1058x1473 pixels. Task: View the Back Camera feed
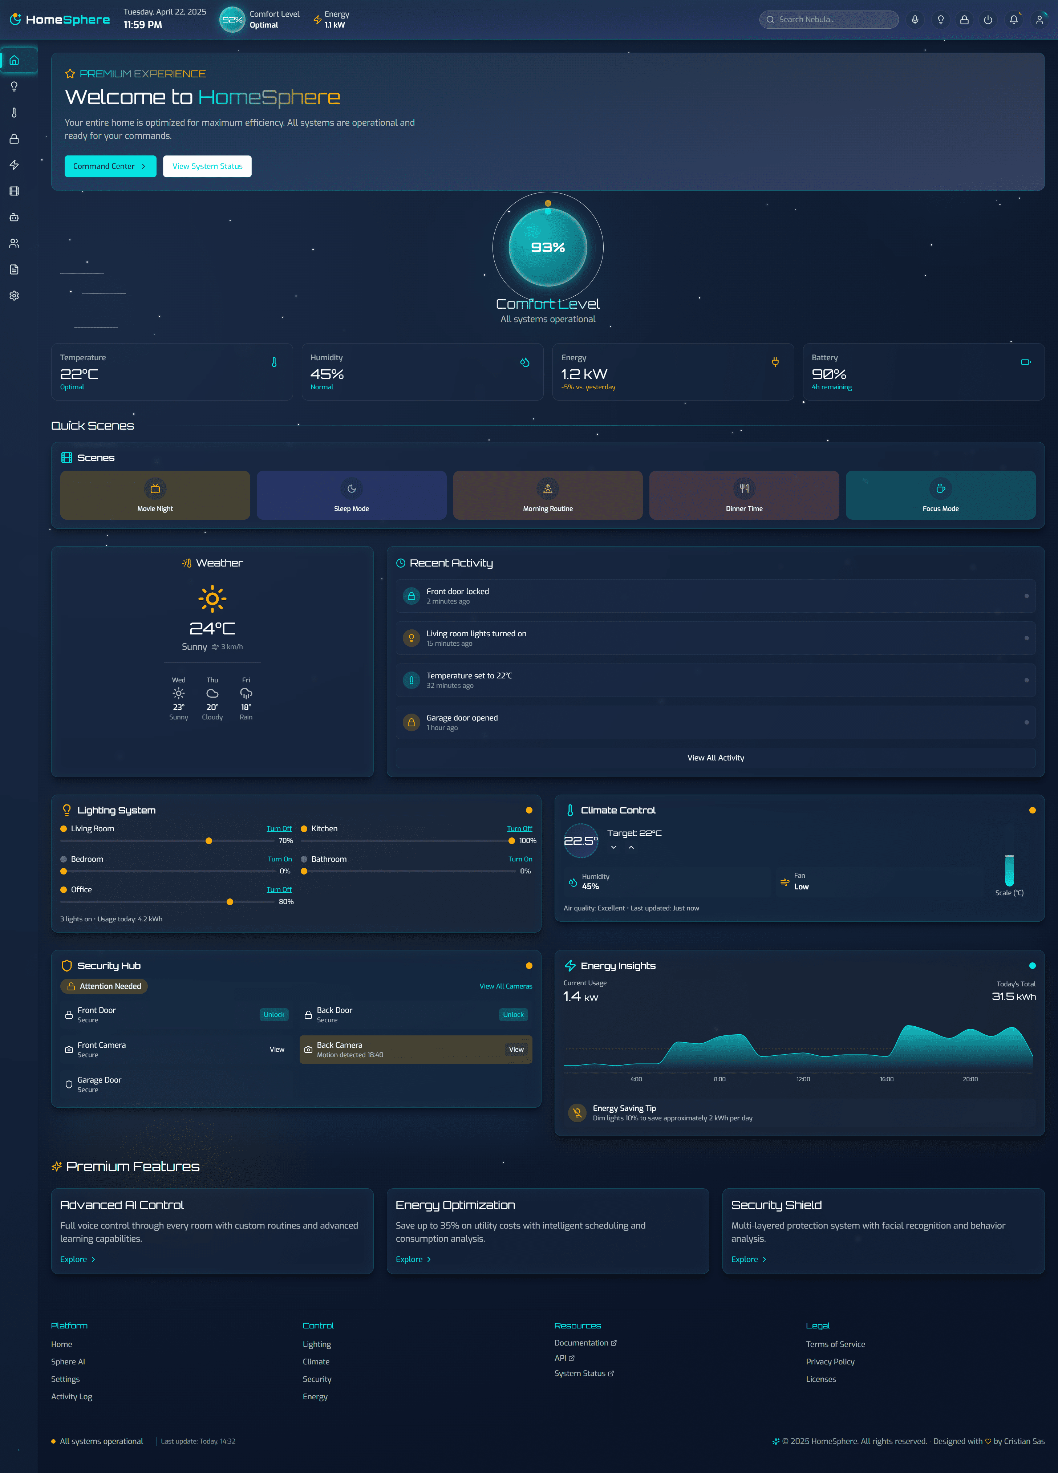pos(516,1050)
